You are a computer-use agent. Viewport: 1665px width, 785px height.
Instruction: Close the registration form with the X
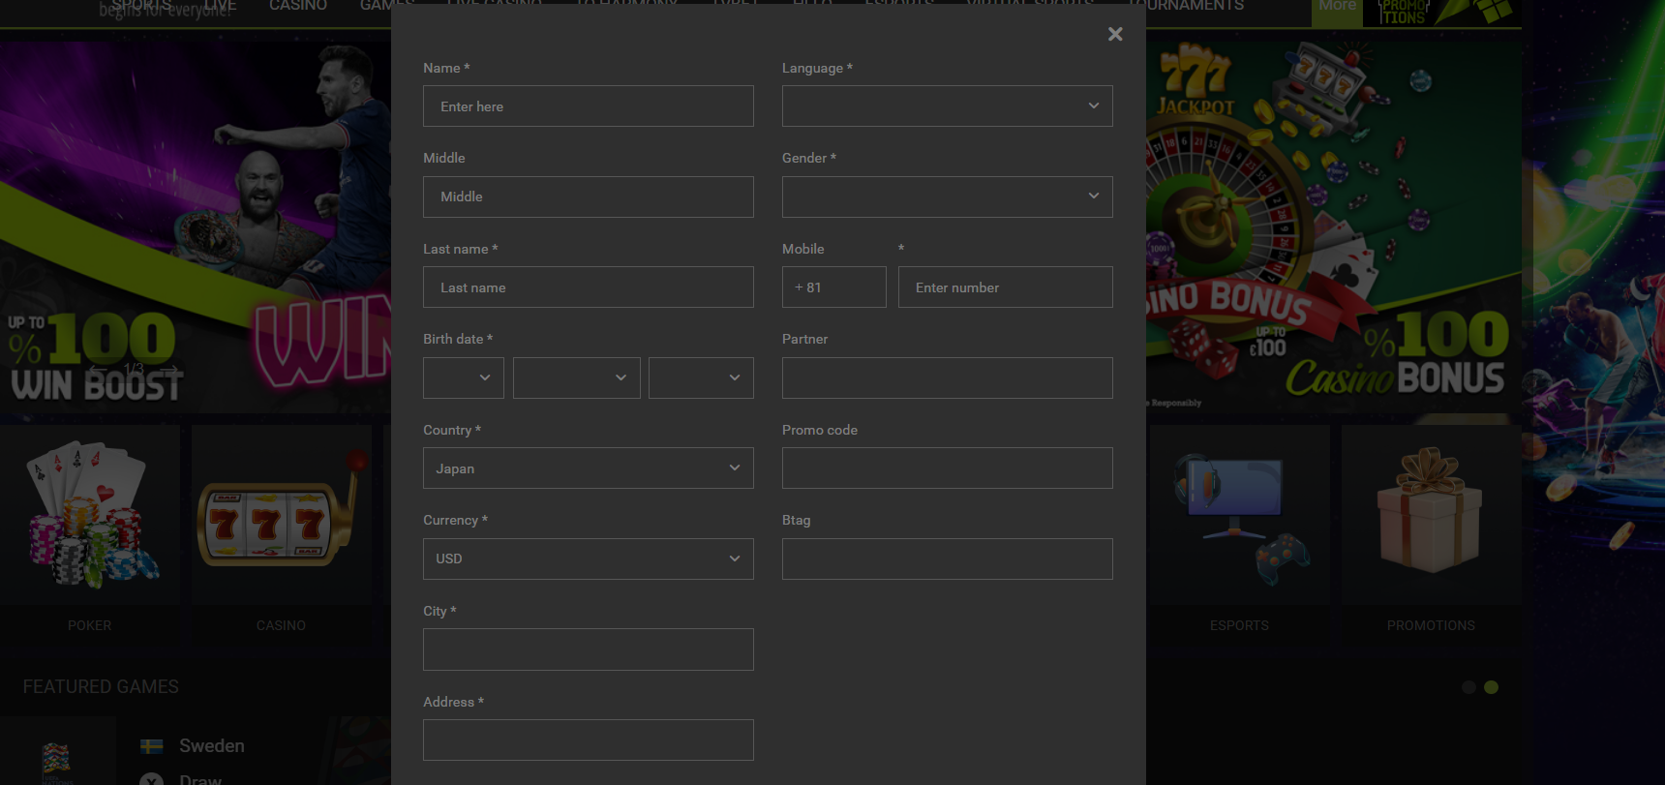point(1115,34)
